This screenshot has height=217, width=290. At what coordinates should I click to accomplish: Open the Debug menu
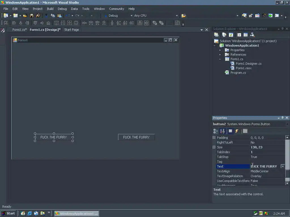(x=62, y=9)
